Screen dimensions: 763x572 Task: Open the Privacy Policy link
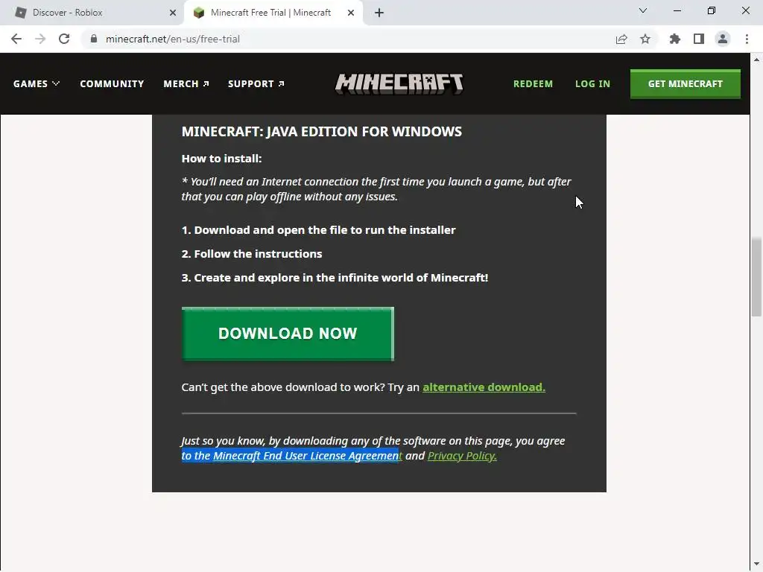tap(462, 456)
